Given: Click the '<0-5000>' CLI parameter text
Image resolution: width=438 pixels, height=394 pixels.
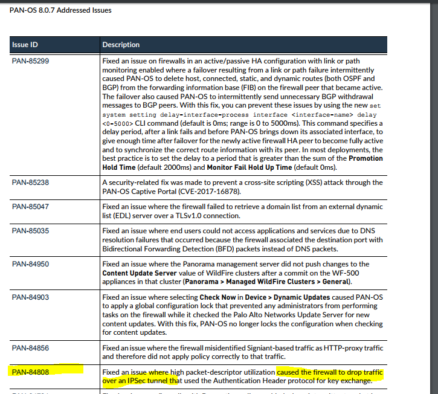Looking at the screenshot, I should coord(118,123).
